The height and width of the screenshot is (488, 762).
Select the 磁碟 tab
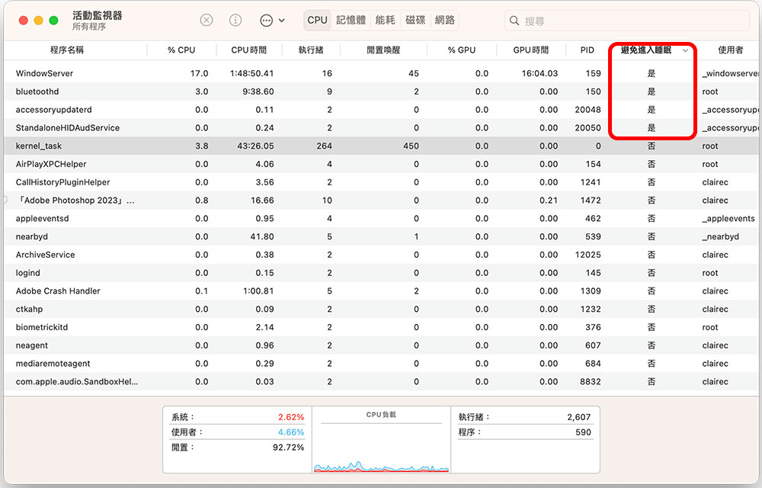(x=415, y=21)
